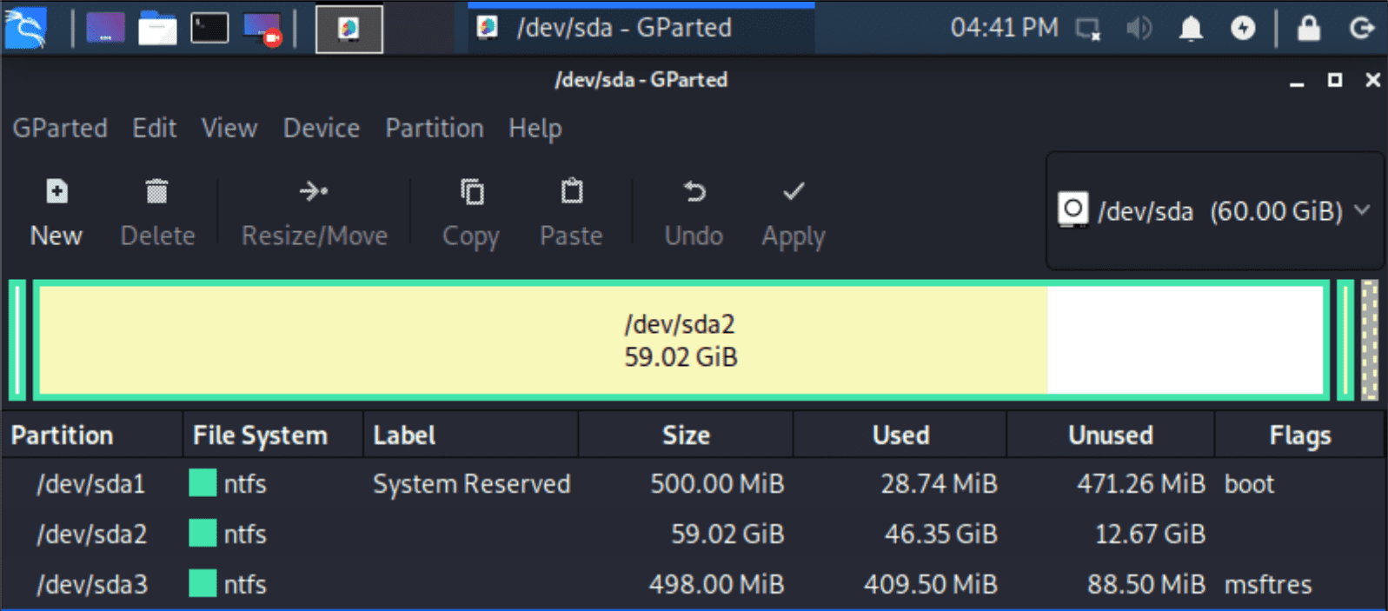Open the GParted menu
Viewport: 1388px width, 611px height.
60,128
